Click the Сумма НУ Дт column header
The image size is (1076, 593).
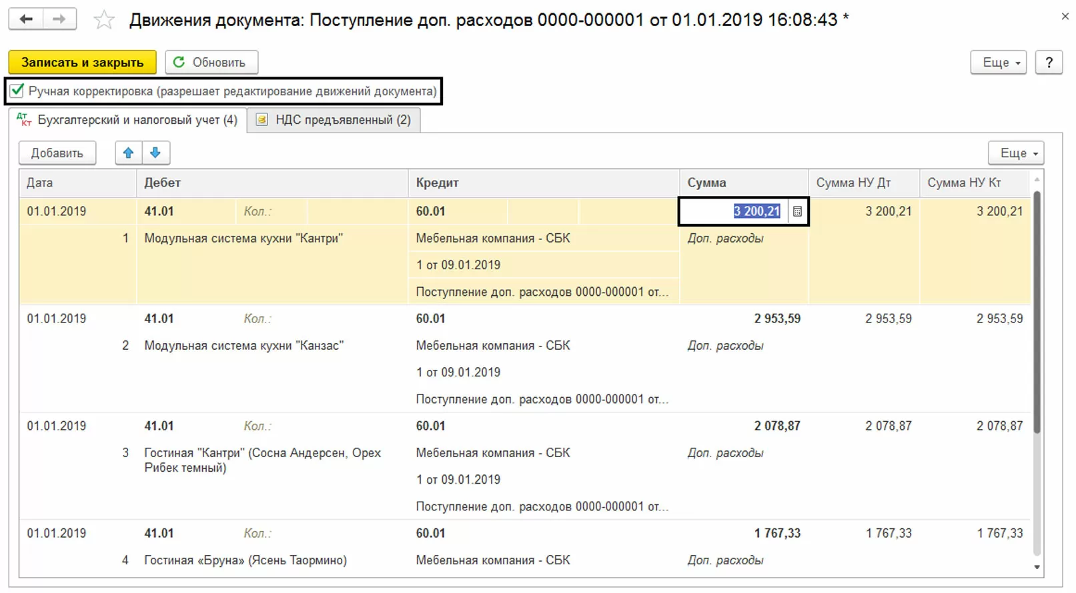(x=864, y=183)
